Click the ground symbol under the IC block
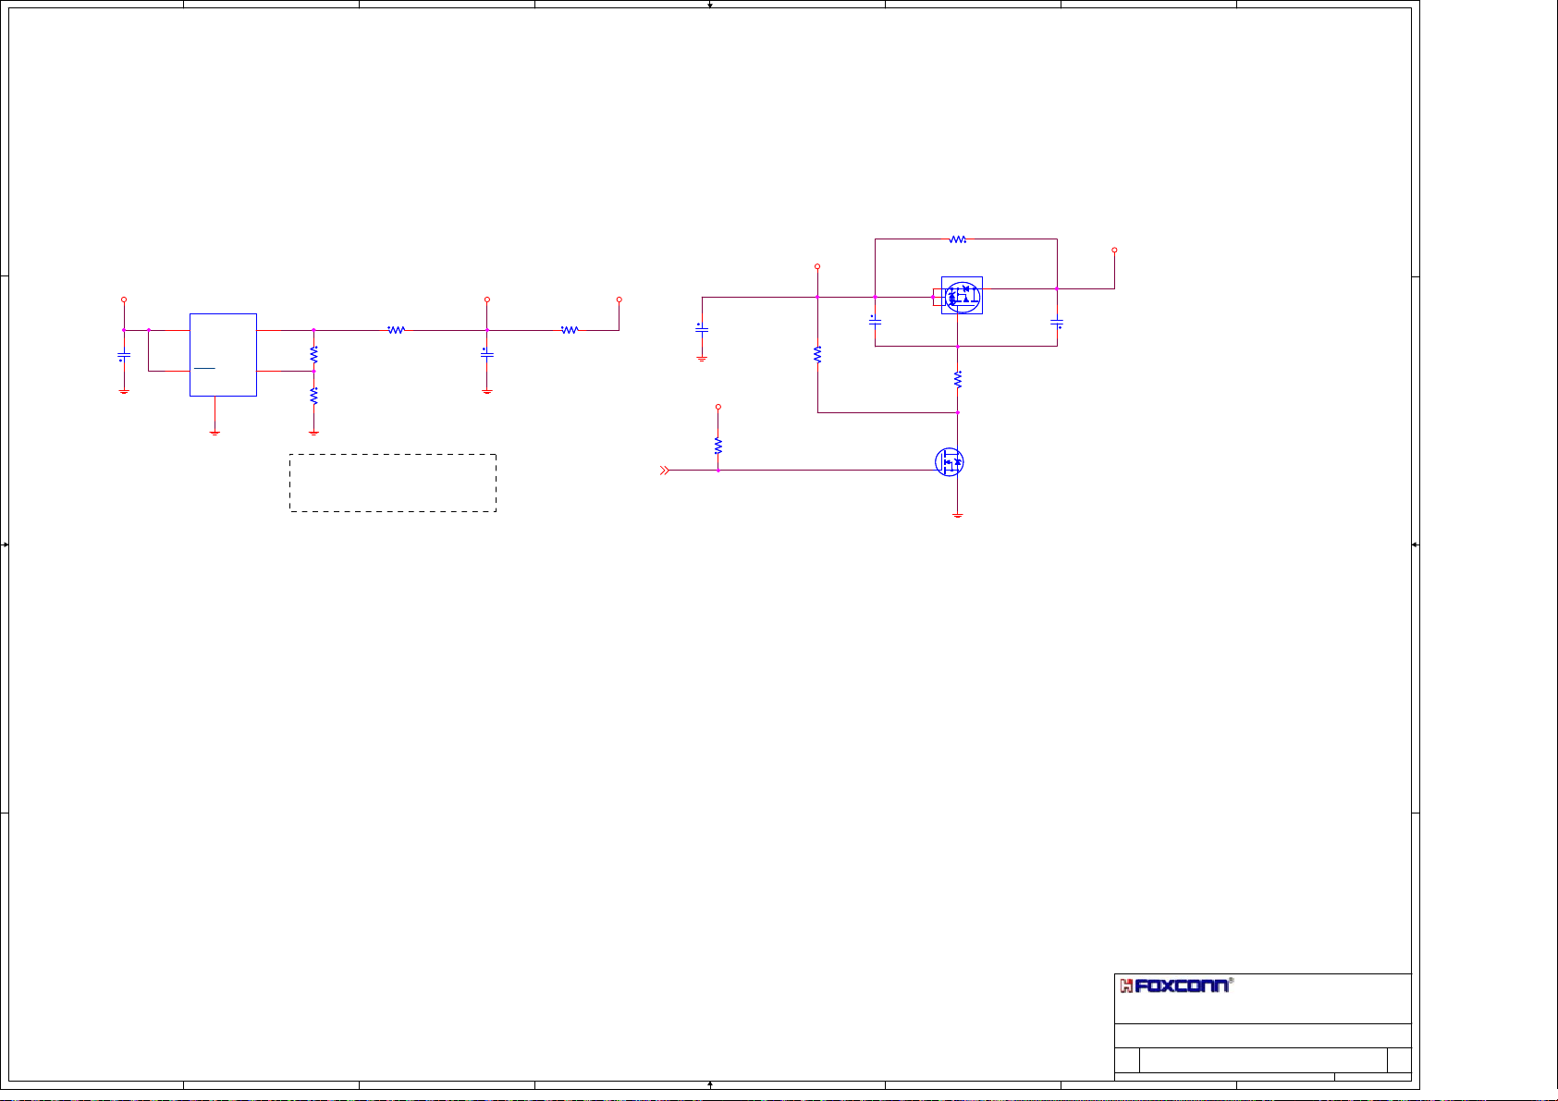 coord(215,431)
